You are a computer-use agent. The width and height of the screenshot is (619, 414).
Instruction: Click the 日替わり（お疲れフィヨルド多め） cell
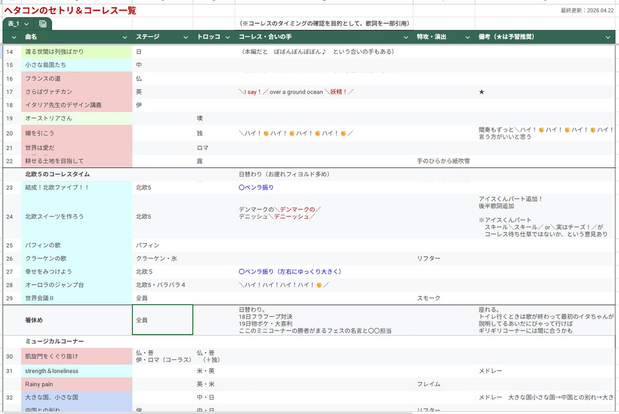[x=324, y=174]
